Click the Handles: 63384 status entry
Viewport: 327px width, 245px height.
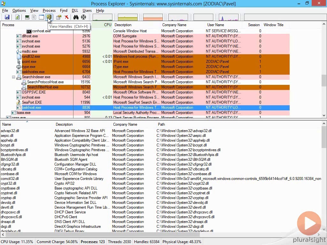coord(147,242)
